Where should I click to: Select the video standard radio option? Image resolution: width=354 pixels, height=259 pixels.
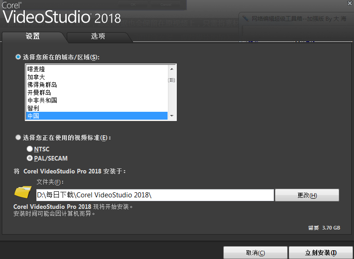coord(18,137)
